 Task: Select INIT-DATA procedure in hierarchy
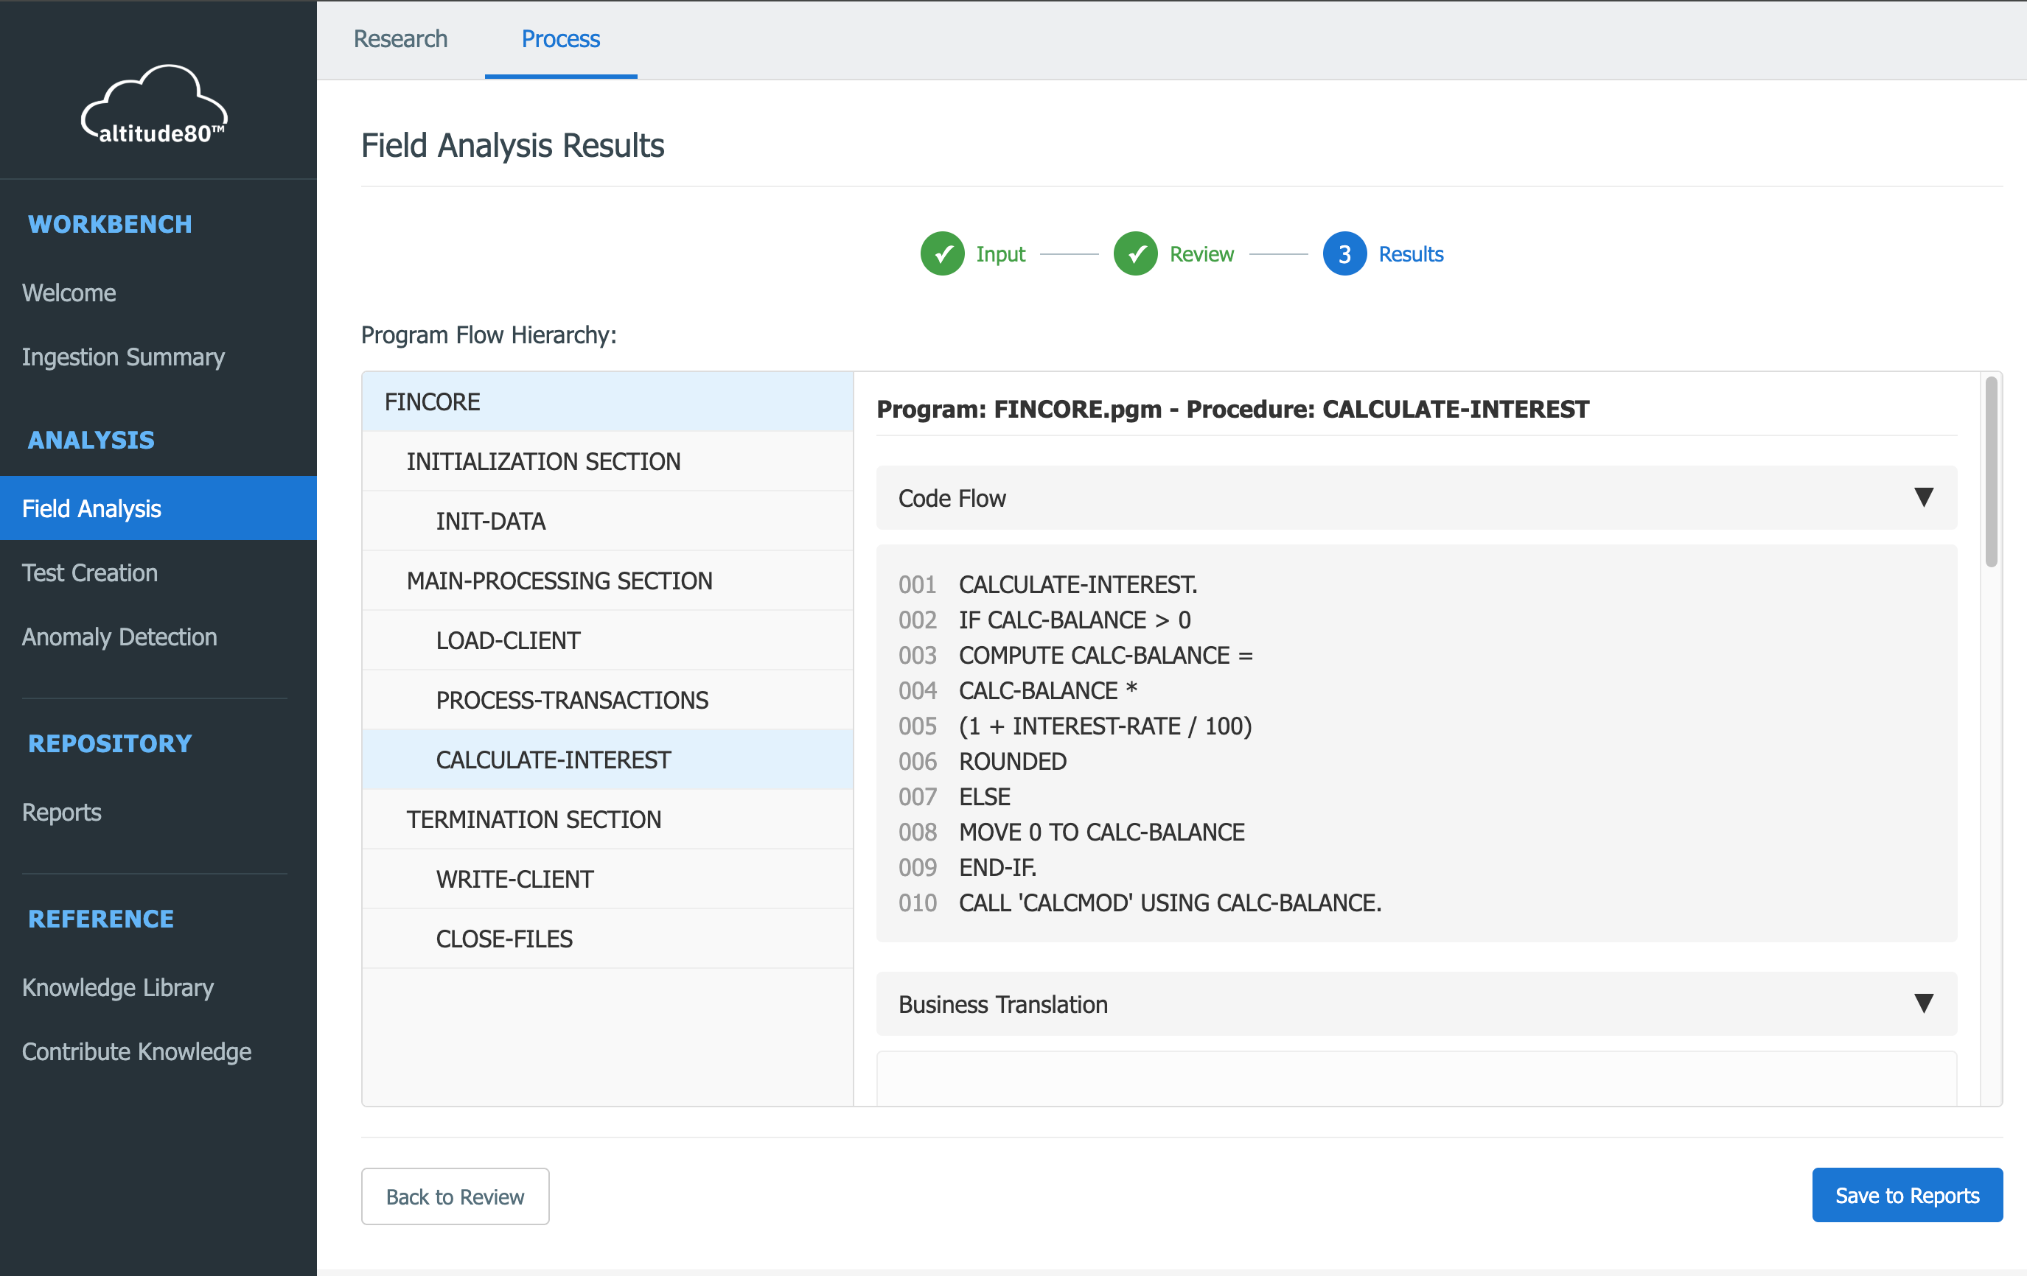(607, 522)
